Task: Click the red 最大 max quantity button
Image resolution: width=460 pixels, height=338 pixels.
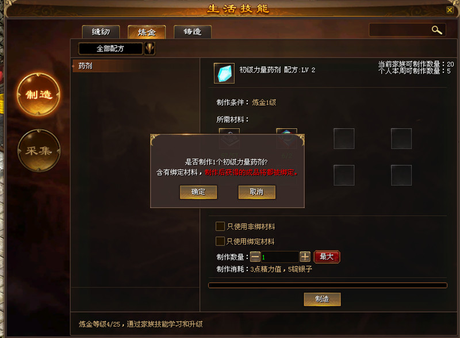Action: (x=327, y=257)
